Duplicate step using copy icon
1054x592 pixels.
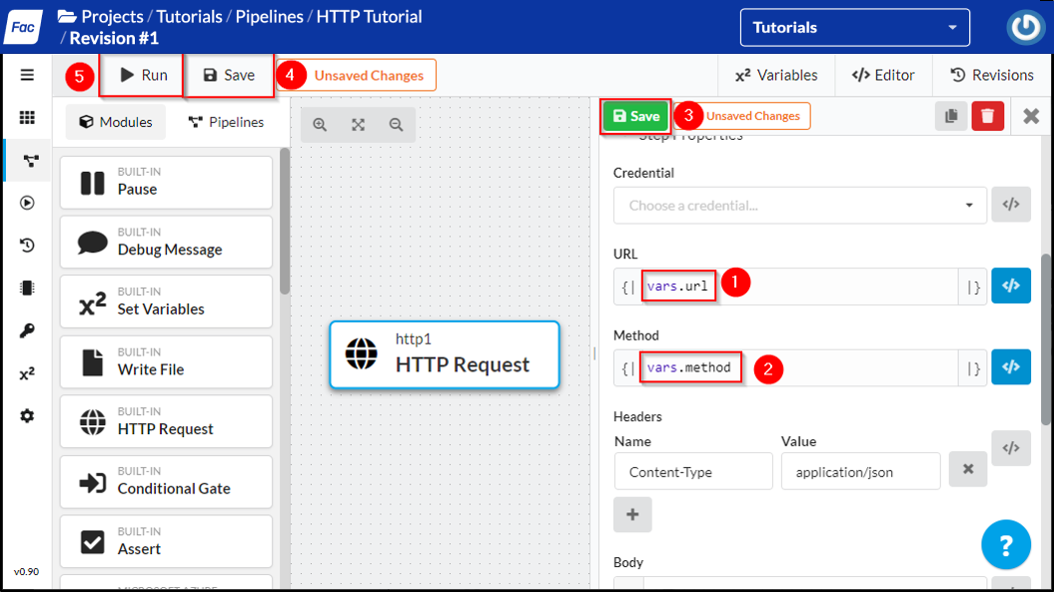[x=951, y=116]
